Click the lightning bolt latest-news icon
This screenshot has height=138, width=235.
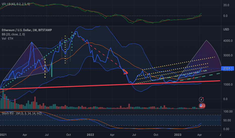coord(201,100)
